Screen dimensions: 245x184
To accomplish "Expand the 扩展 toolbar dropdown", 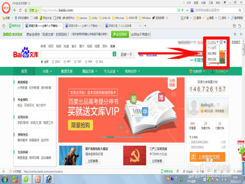I will 191,18.
